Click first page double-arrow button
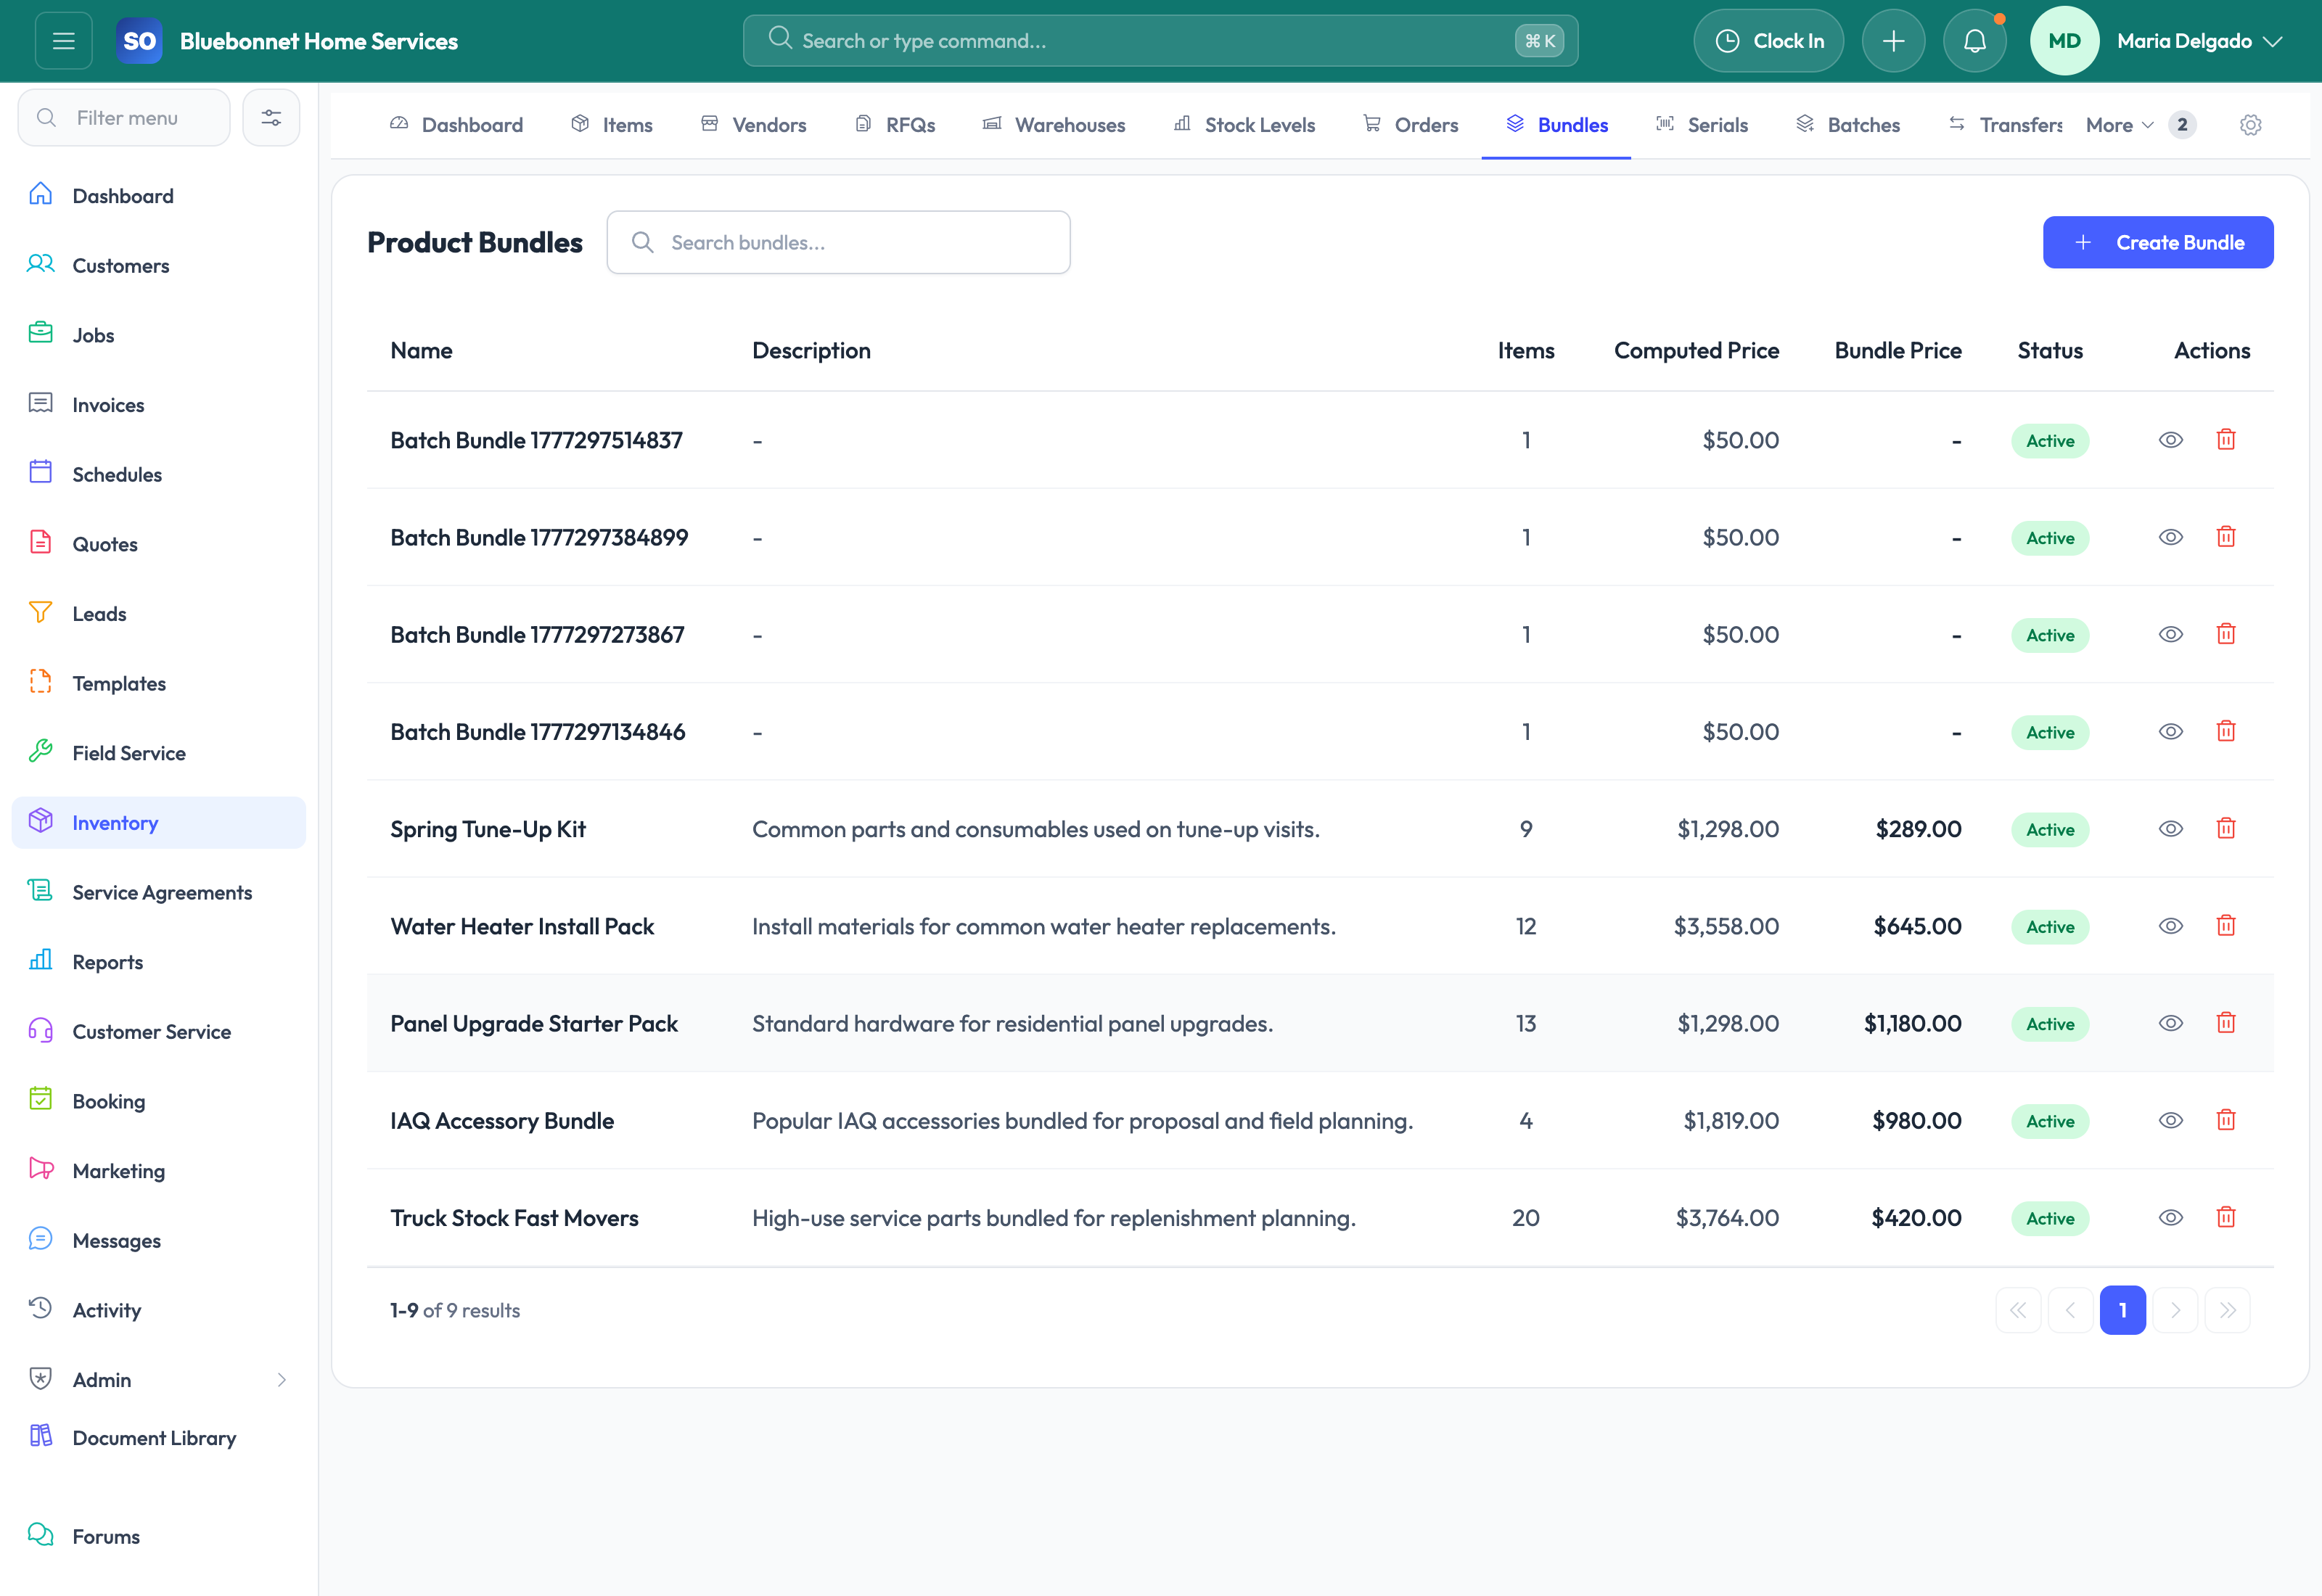The height and width of the screenshot is (1596, 2322). pos(2018,1310)
